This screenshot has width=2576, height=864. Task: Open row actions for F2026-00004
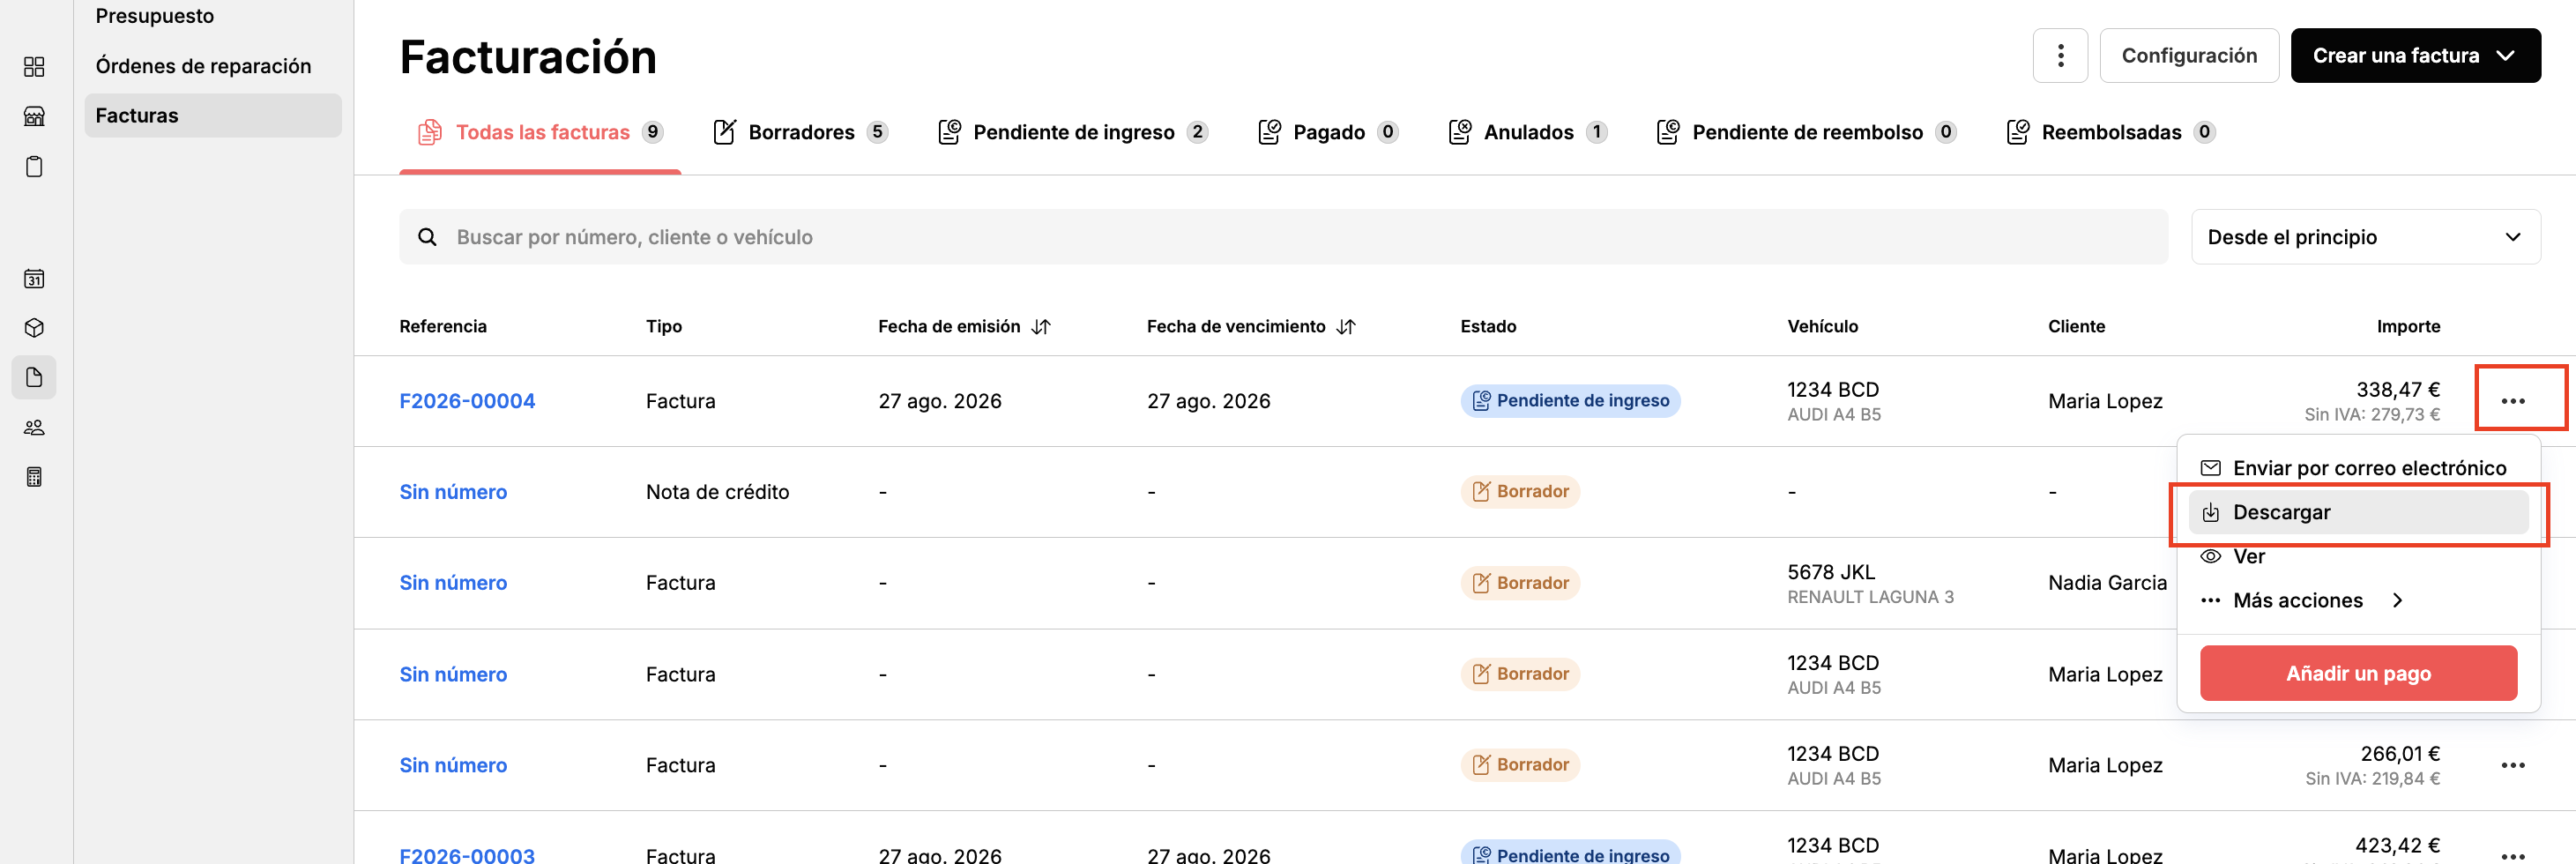click(x=2513, y=401)
